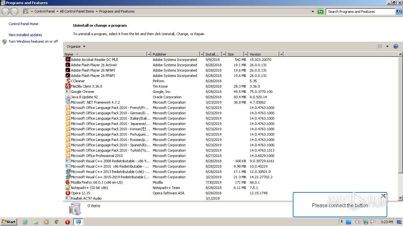Open Turn Windows features on or off

pyautogui.click(x=33, y=41)
